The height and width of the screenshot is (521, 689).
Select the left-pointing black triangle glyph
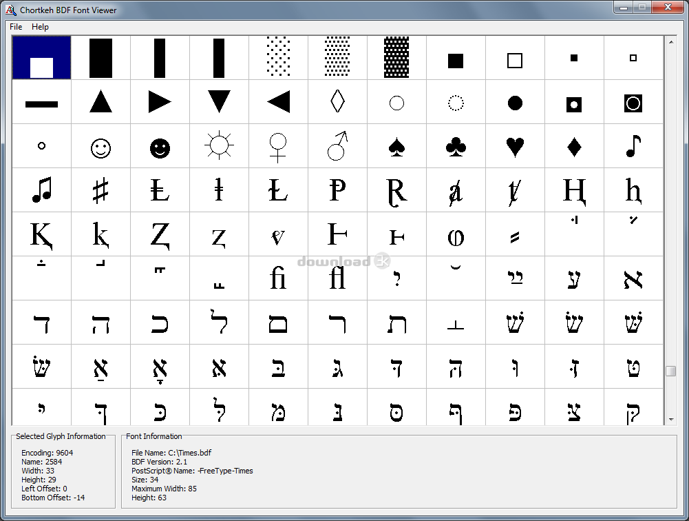[x=278, y=102]
